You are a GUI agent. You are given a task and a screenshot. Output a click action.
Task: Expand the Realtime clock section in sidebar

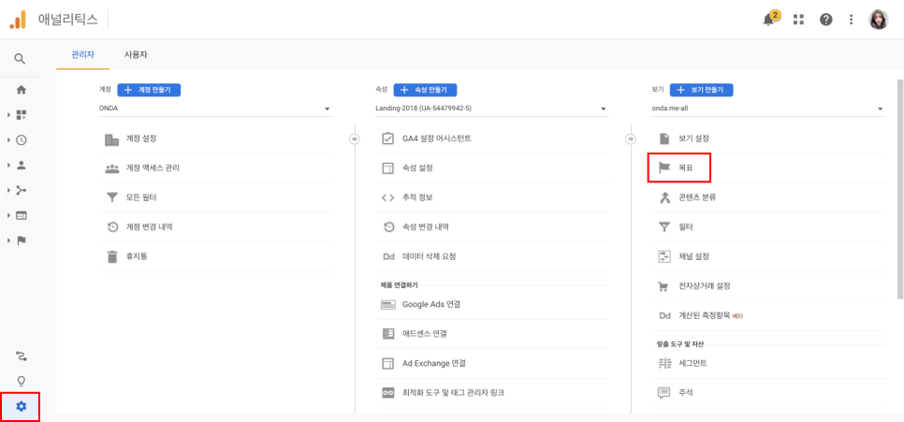(21, 140)
